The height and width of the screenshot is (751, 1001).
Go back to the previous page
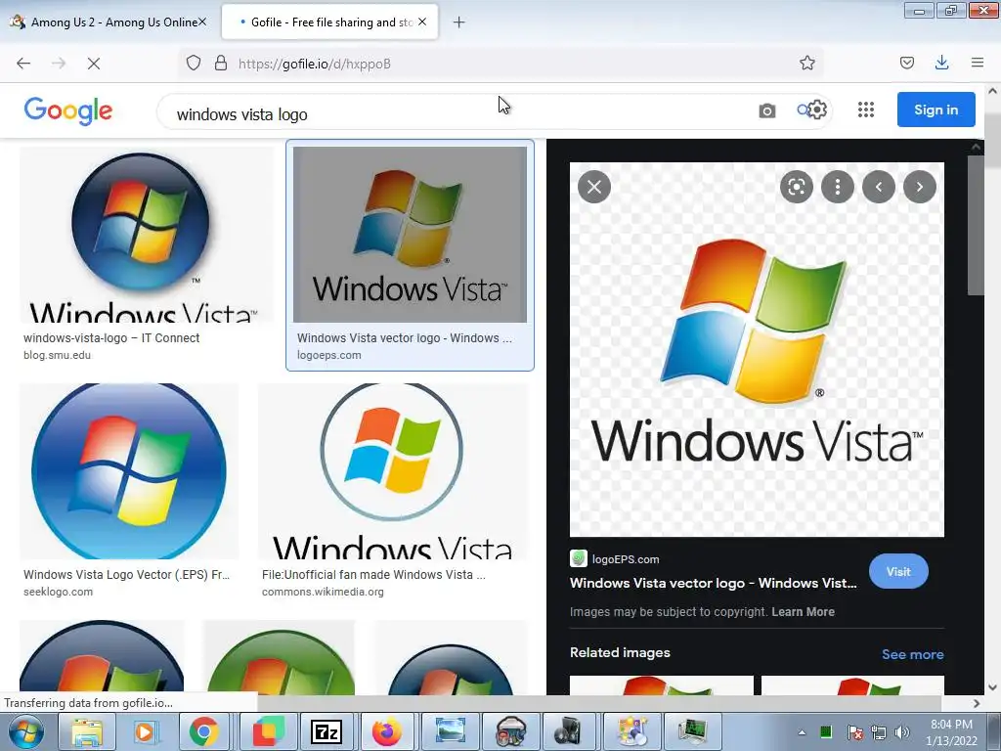pos(23,64)
